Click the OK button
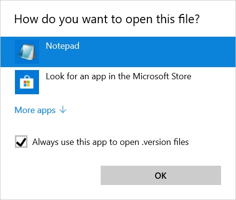236x200 pixels. (x=161, y=175)
